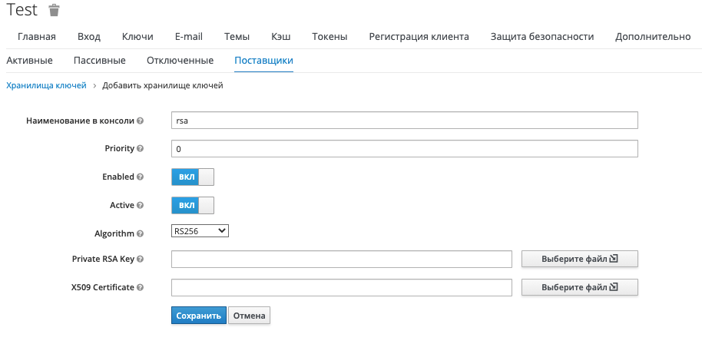Click help icon next to Enabled label
Image resolution: width=702 pixels, height=344 pixels.
(x=140, y=177)
